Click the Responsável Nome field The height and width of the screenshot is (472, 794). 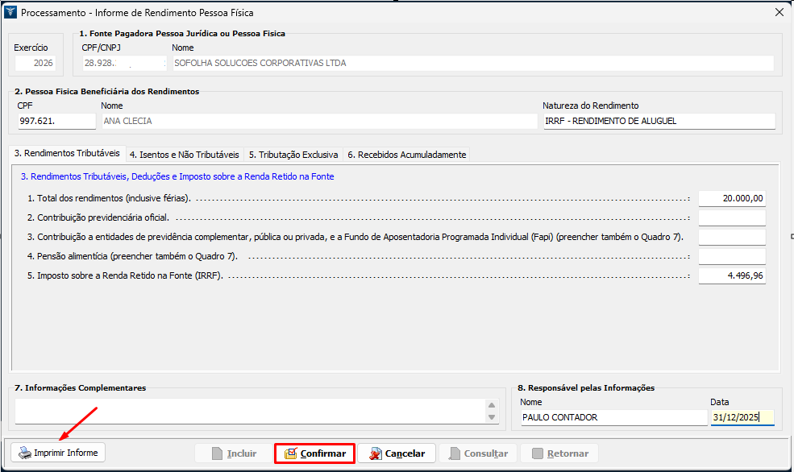click(612, 417)
